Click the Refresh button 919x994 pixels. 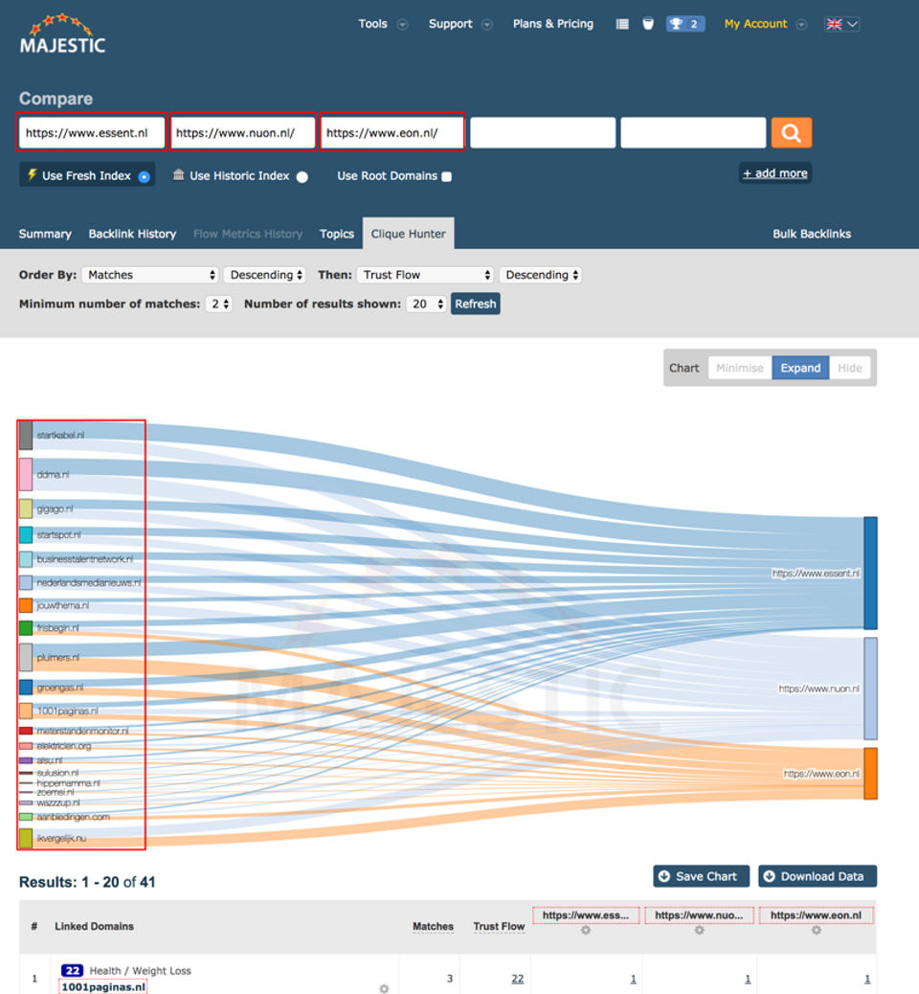pos(476,304)
